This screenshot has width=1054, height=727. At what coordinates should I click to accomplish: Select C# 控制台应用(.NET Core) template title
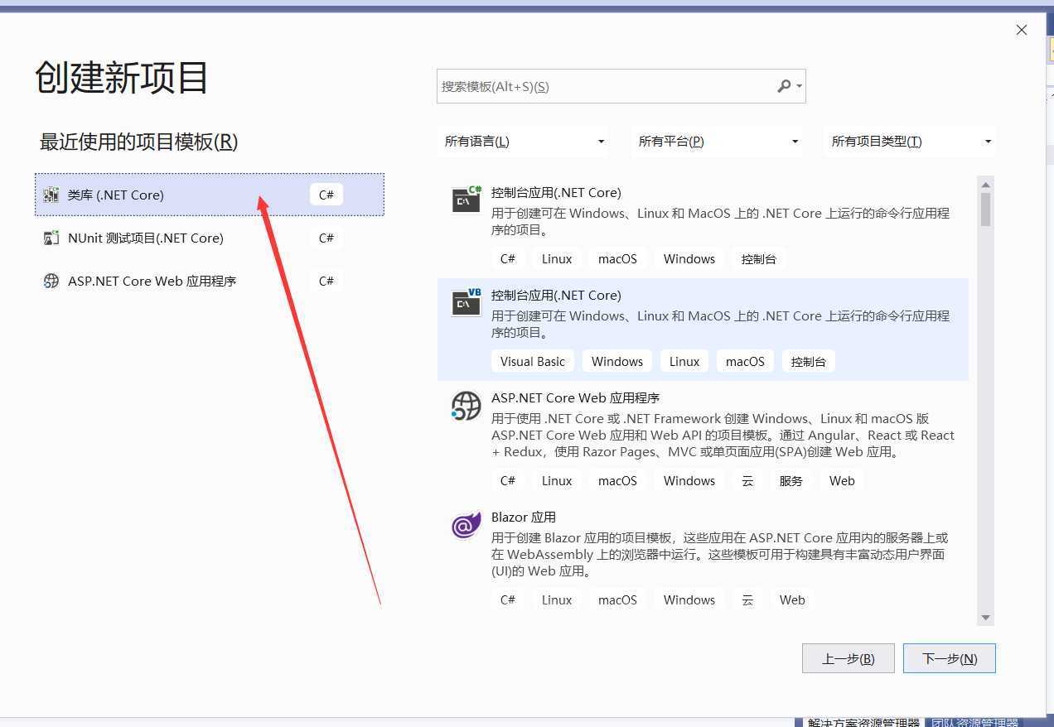(x=556, y=193)
